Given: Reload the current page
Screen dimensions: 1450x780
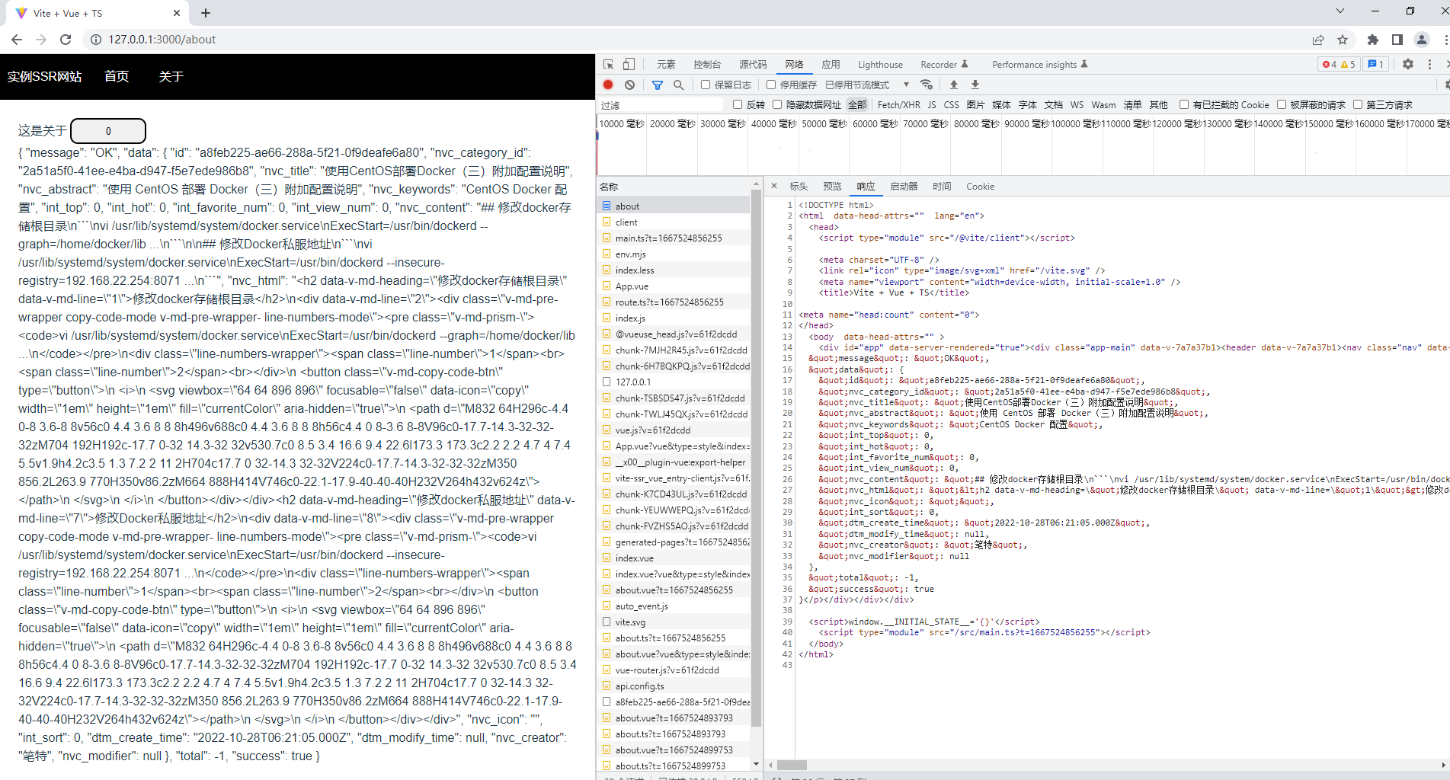Looking at the screenshot, I should click(66, 40).
